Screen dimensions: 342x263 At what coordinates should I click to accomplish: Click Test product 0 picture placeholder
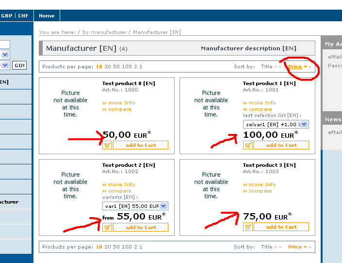tap(70, 103)
